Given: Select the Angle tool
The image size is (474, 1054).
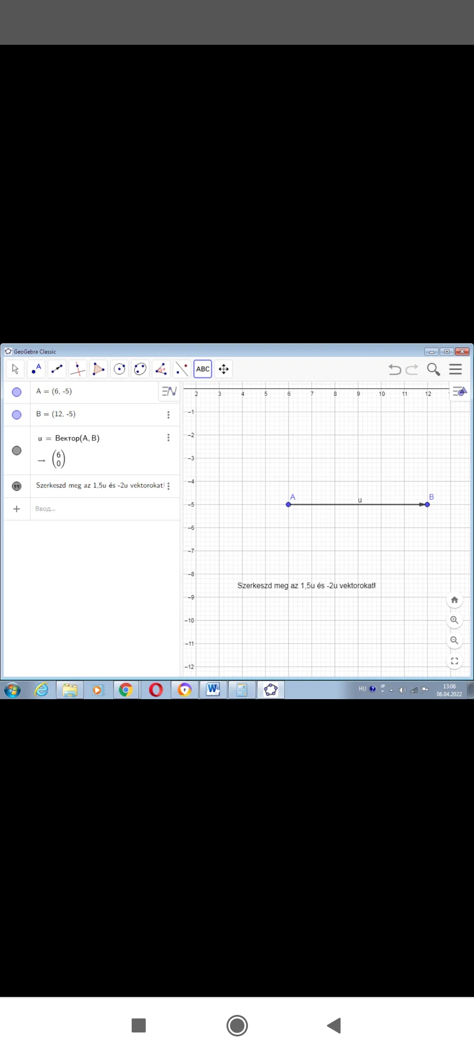Looking at the screenshot, I should (x=161, y=369).
